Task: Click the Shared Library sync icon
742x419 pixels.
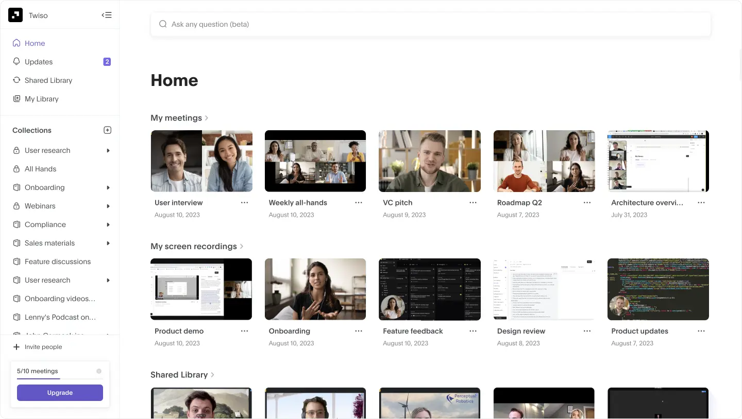Action: (16, 80)
